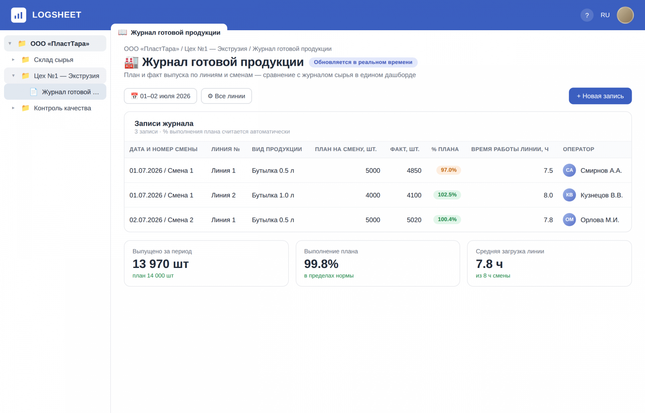Viewport: 645px width, 413px height.
Task: Click Смирнов А.А. operator avatar CA
Action: tap(569, 170)
